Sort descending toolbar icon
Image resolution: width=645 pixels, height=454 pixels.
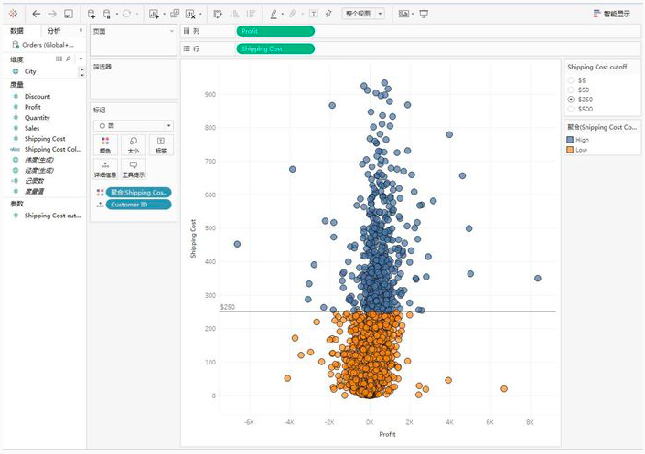(x=250, y=14)
